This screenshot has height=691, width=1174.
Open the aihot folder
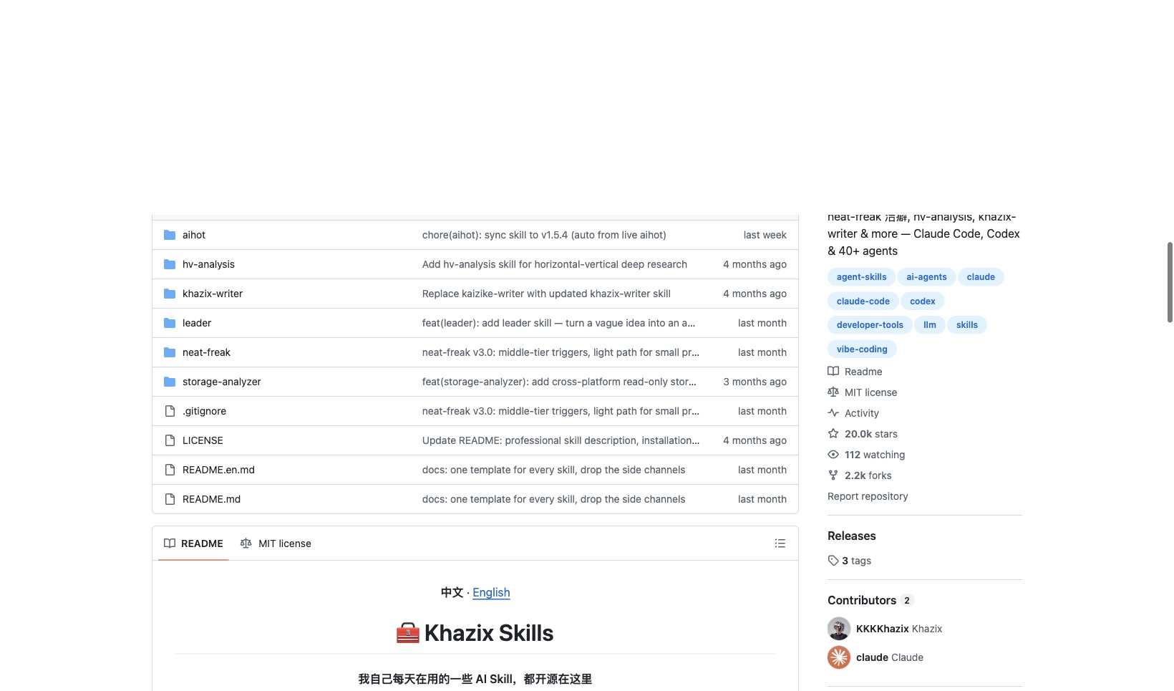pos(193,235)
